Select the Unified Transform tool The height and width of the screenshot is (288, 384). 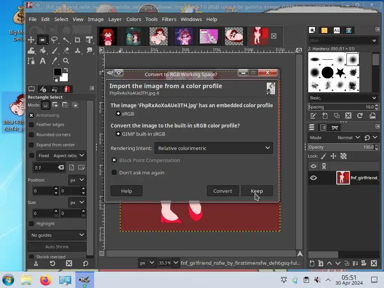(x=89, y=40)
